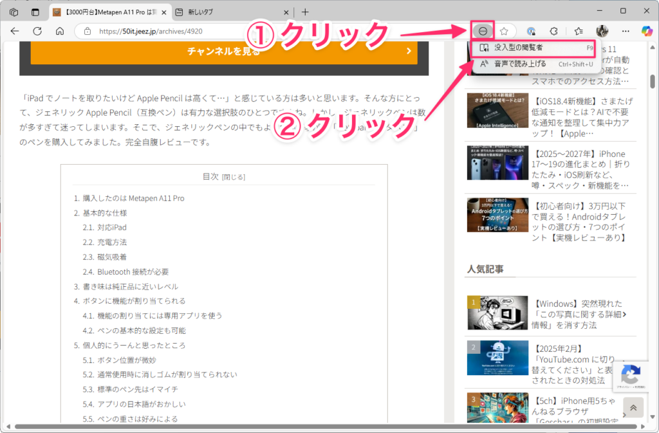Click the scroll-to-top chevron button

point(633,407)
